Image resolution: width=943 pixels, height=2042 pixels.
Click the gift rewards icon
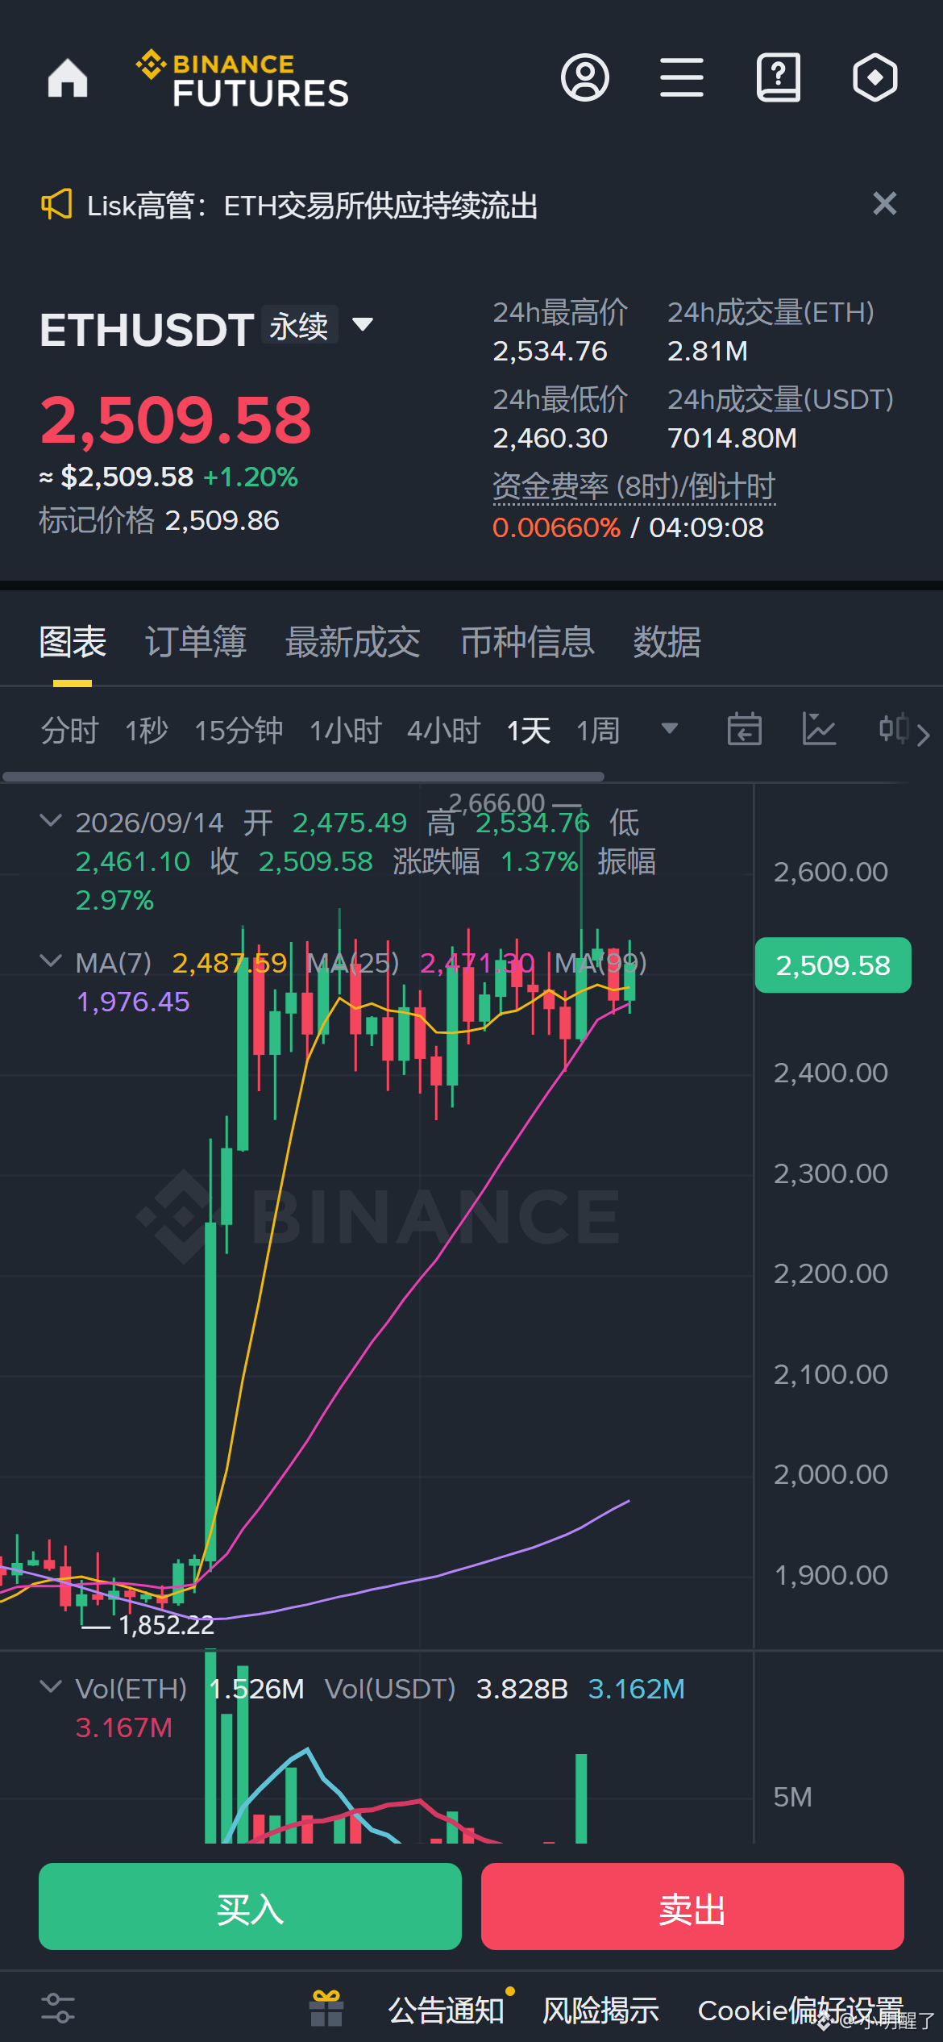coord(326,2008)
